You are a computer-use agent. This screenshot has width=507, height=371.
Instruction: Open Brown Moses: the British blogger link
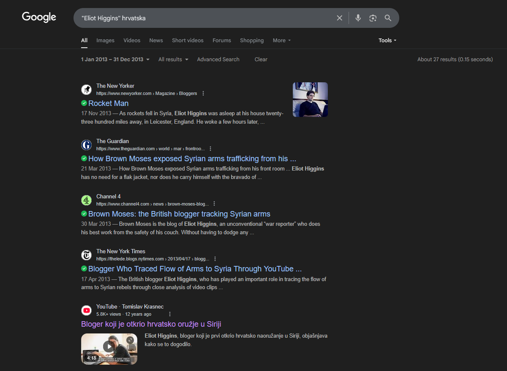click(x=179, y=214)
